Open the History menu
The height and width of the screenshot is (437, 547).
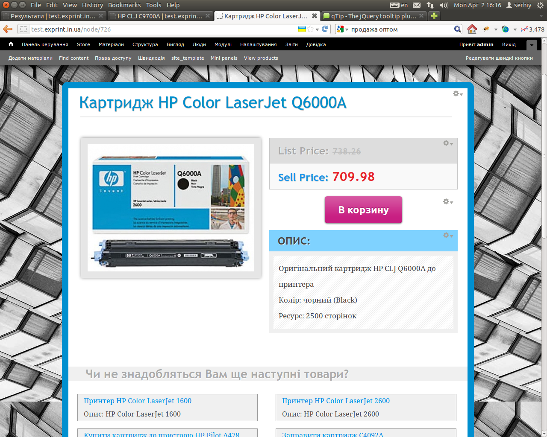(x=92, y=5)
